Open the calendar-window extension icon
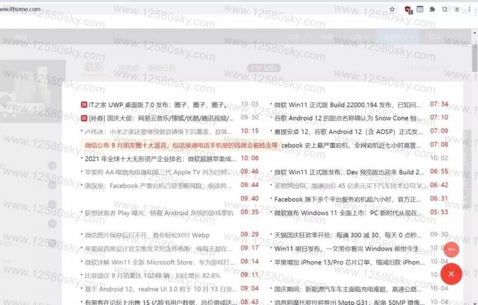The height and width of the screenshot is (305, 478). pos(420,9)
